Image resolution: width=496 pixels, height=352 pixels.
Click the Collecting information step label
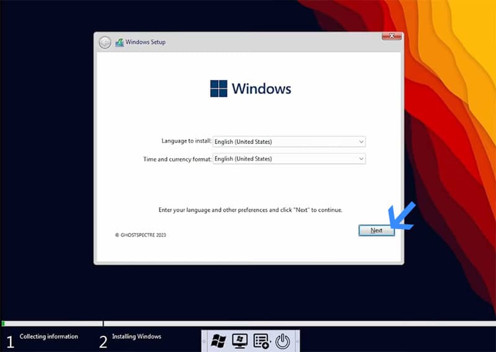pyautogui.click(x=49, y=336)
